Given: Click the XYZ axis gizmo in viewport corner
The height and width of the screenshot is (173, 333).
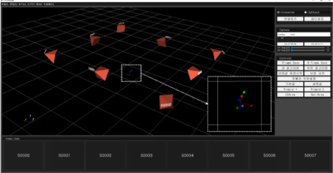Looking at the screenshot, I should pos(29,119).
